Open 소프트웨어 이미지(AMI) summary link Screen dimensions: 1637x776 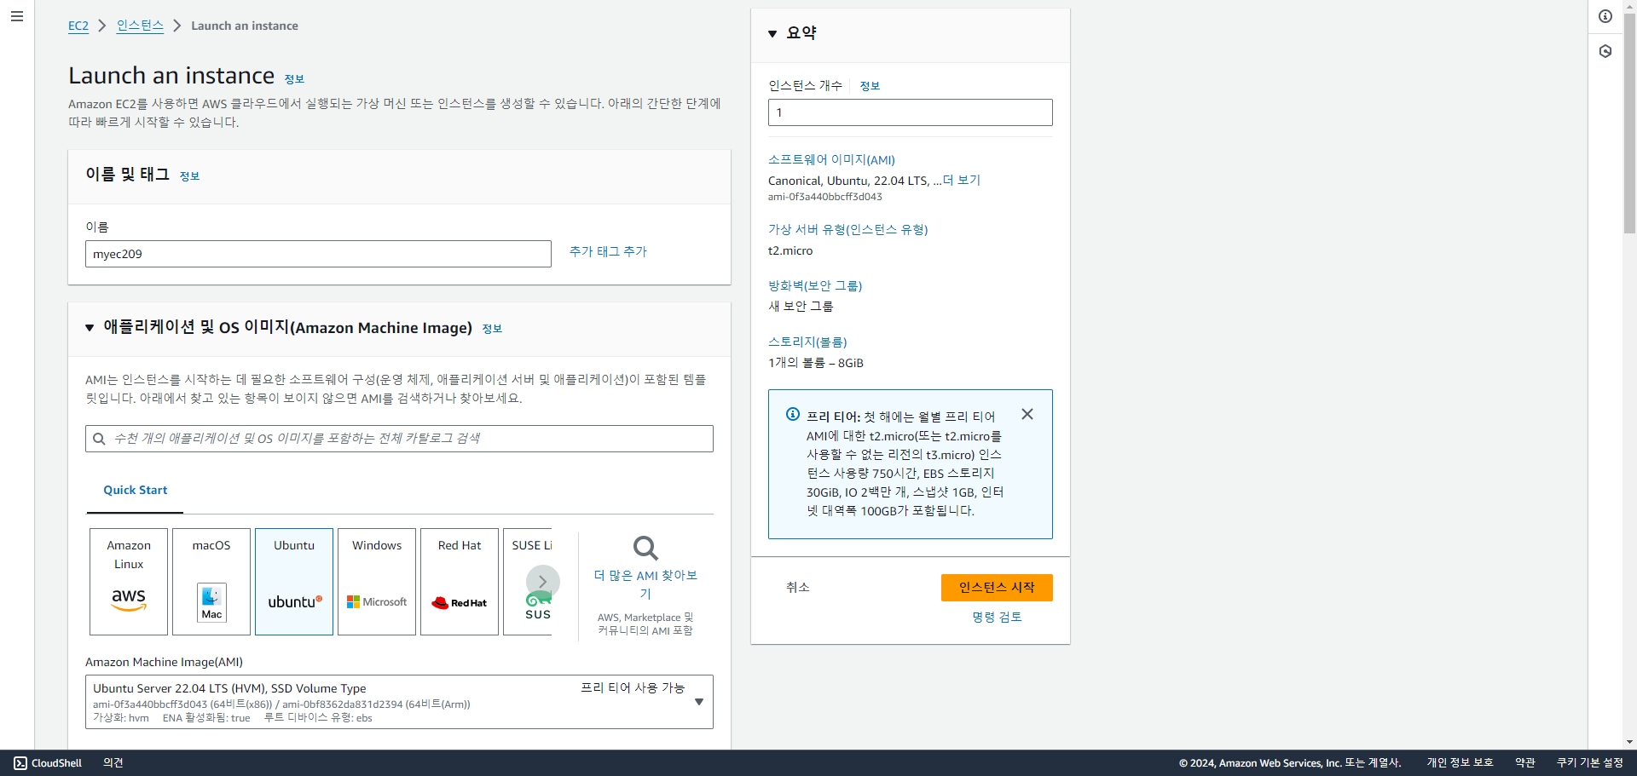point(831,160)
